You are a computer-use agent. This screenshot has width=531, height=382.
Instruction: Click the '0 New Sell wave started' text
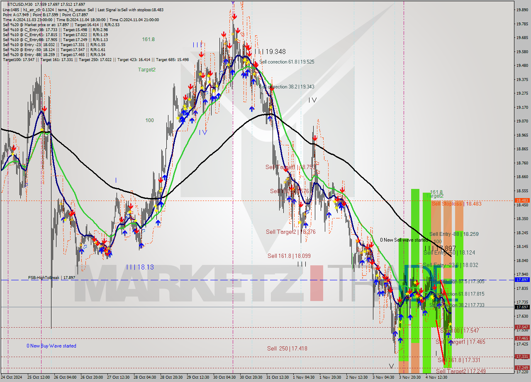pos(404,240)
